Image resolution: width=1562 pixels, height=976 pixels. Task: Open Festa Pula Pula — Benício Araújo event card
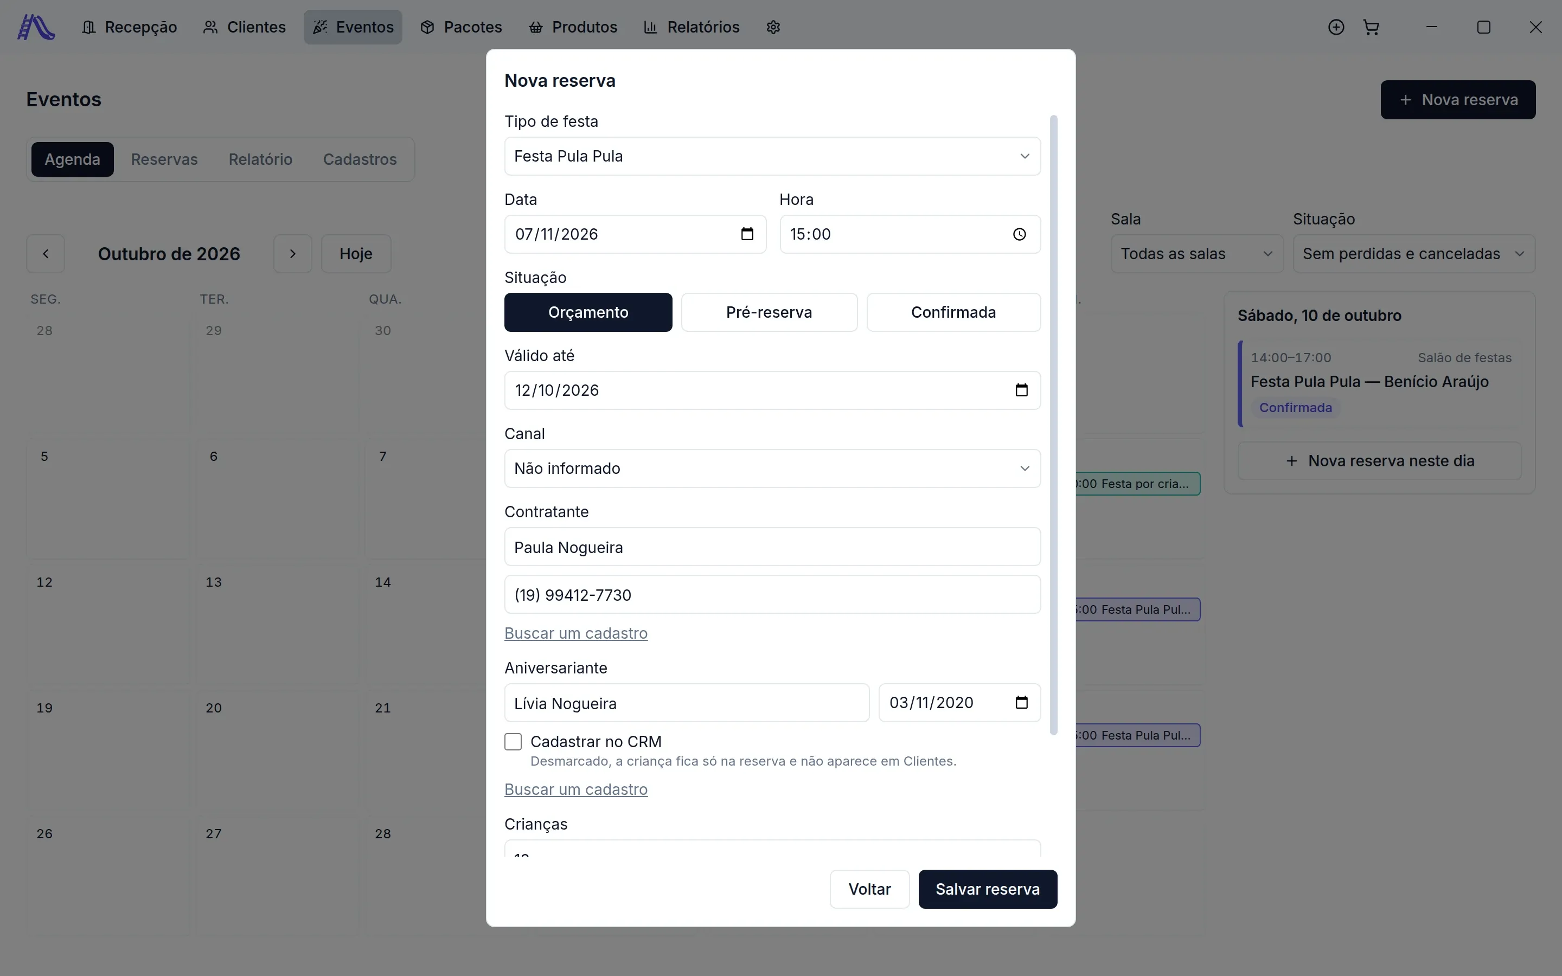(1379, 383)
